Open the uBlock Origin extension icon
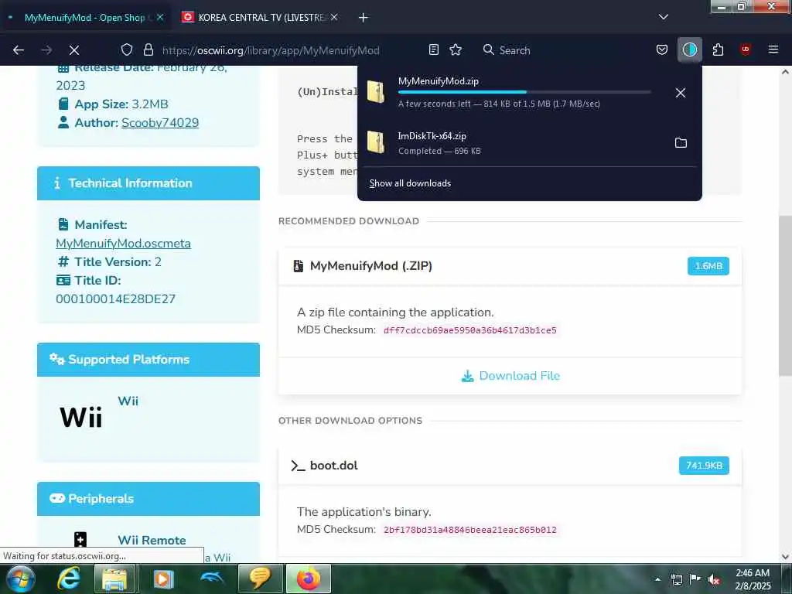Screen dimensions: 792x594 coord(746,49)
